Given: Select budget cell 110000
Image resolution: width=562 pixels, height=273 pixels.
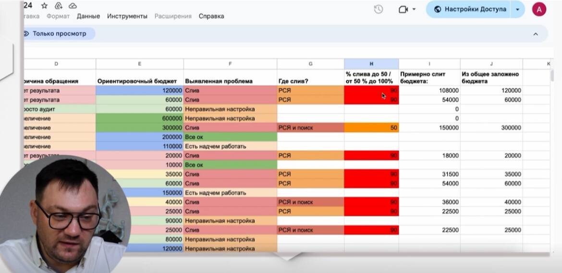Looking at the screenshot, I should pyautogui.click(x=139, y=146).
